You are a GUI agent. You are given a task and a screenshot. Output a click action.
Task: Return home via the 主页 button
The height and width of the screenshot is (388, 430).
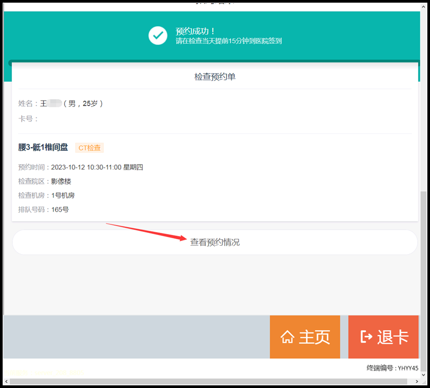click(x=305, y=337)
